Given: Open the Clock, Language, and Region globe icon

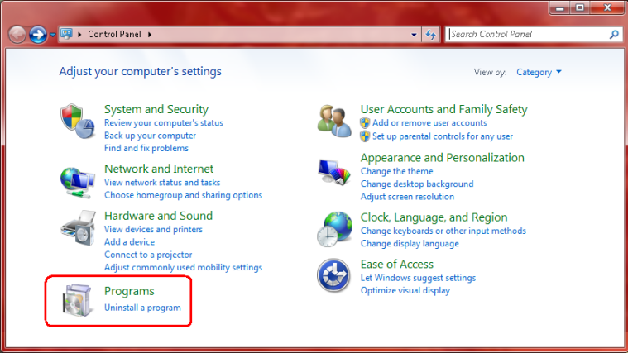Looking at the screenshot, I should pos(335,229).
